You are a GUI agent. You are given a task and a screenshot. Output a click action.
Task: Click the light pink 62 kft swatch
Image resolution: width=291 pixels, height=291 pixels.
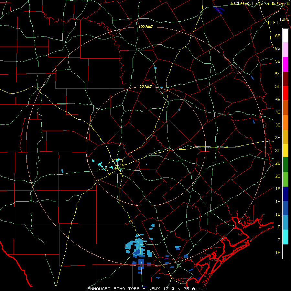pos(286,50)
